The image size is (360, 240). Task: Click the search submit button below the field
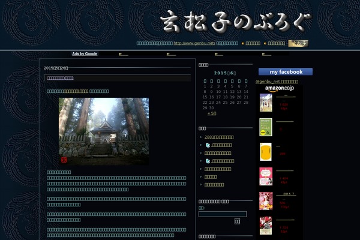click(237, 221)
